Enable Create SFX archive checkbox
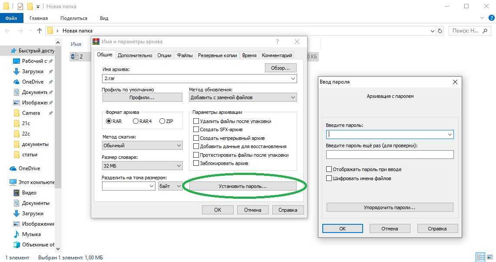The height and width of the screenshot is (262, 496). [196, 129]
